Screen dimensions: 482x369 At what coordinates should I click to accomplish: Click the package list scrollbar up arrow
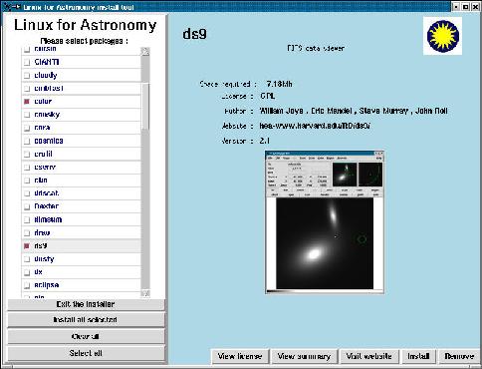(x=145, y=51)
